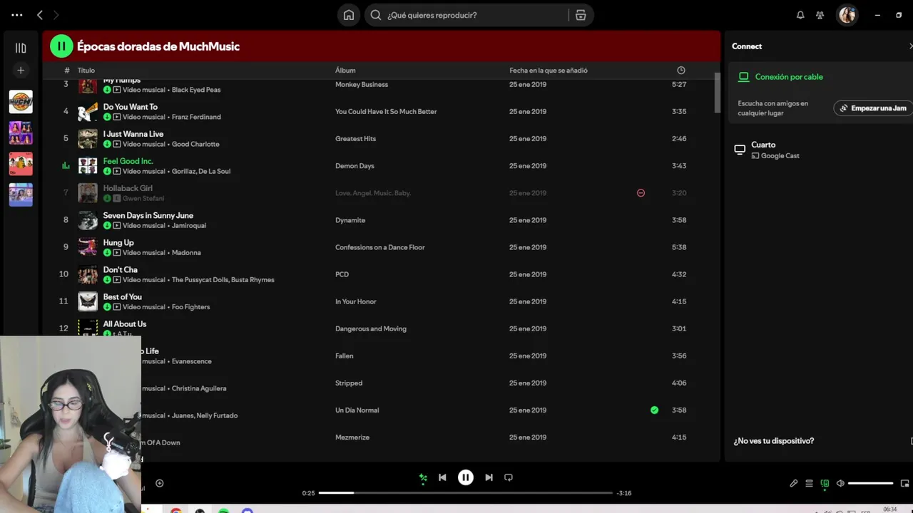Select the track 'All About Us'
913x513 pixels.
click(x=125, y=323)
